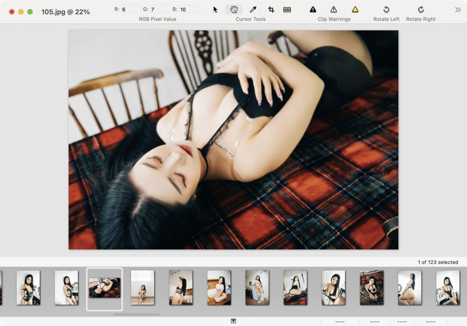Click the "1 of 123 selected" status text
Viewport: 467px width, 326px height.
[x=438, y=262]
